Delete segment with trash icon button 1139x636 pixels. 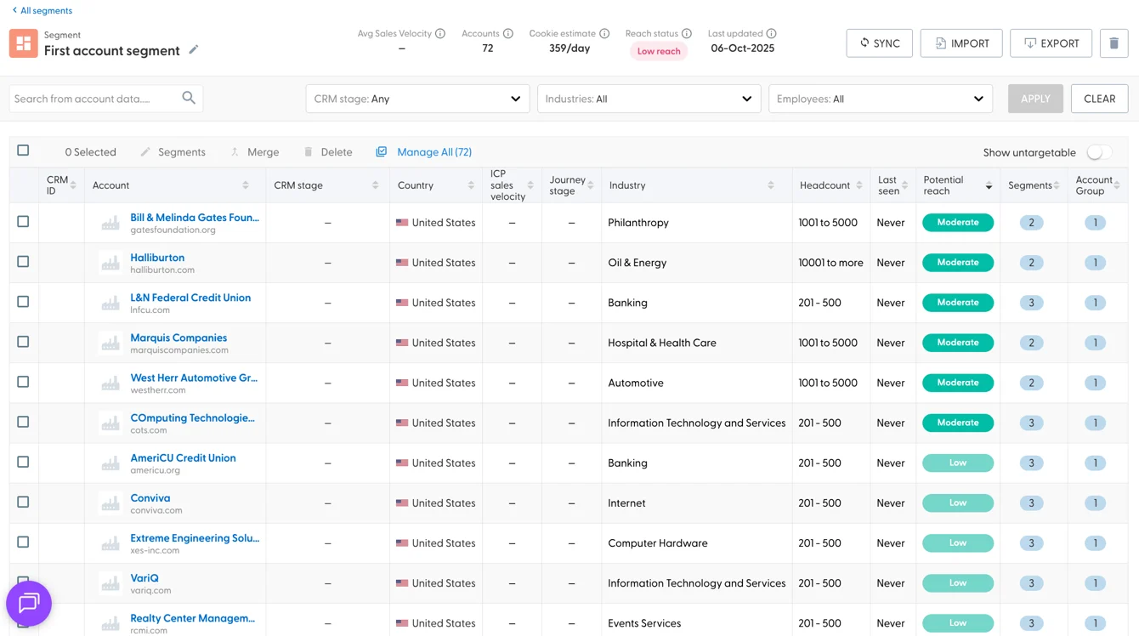[1113, 43]
